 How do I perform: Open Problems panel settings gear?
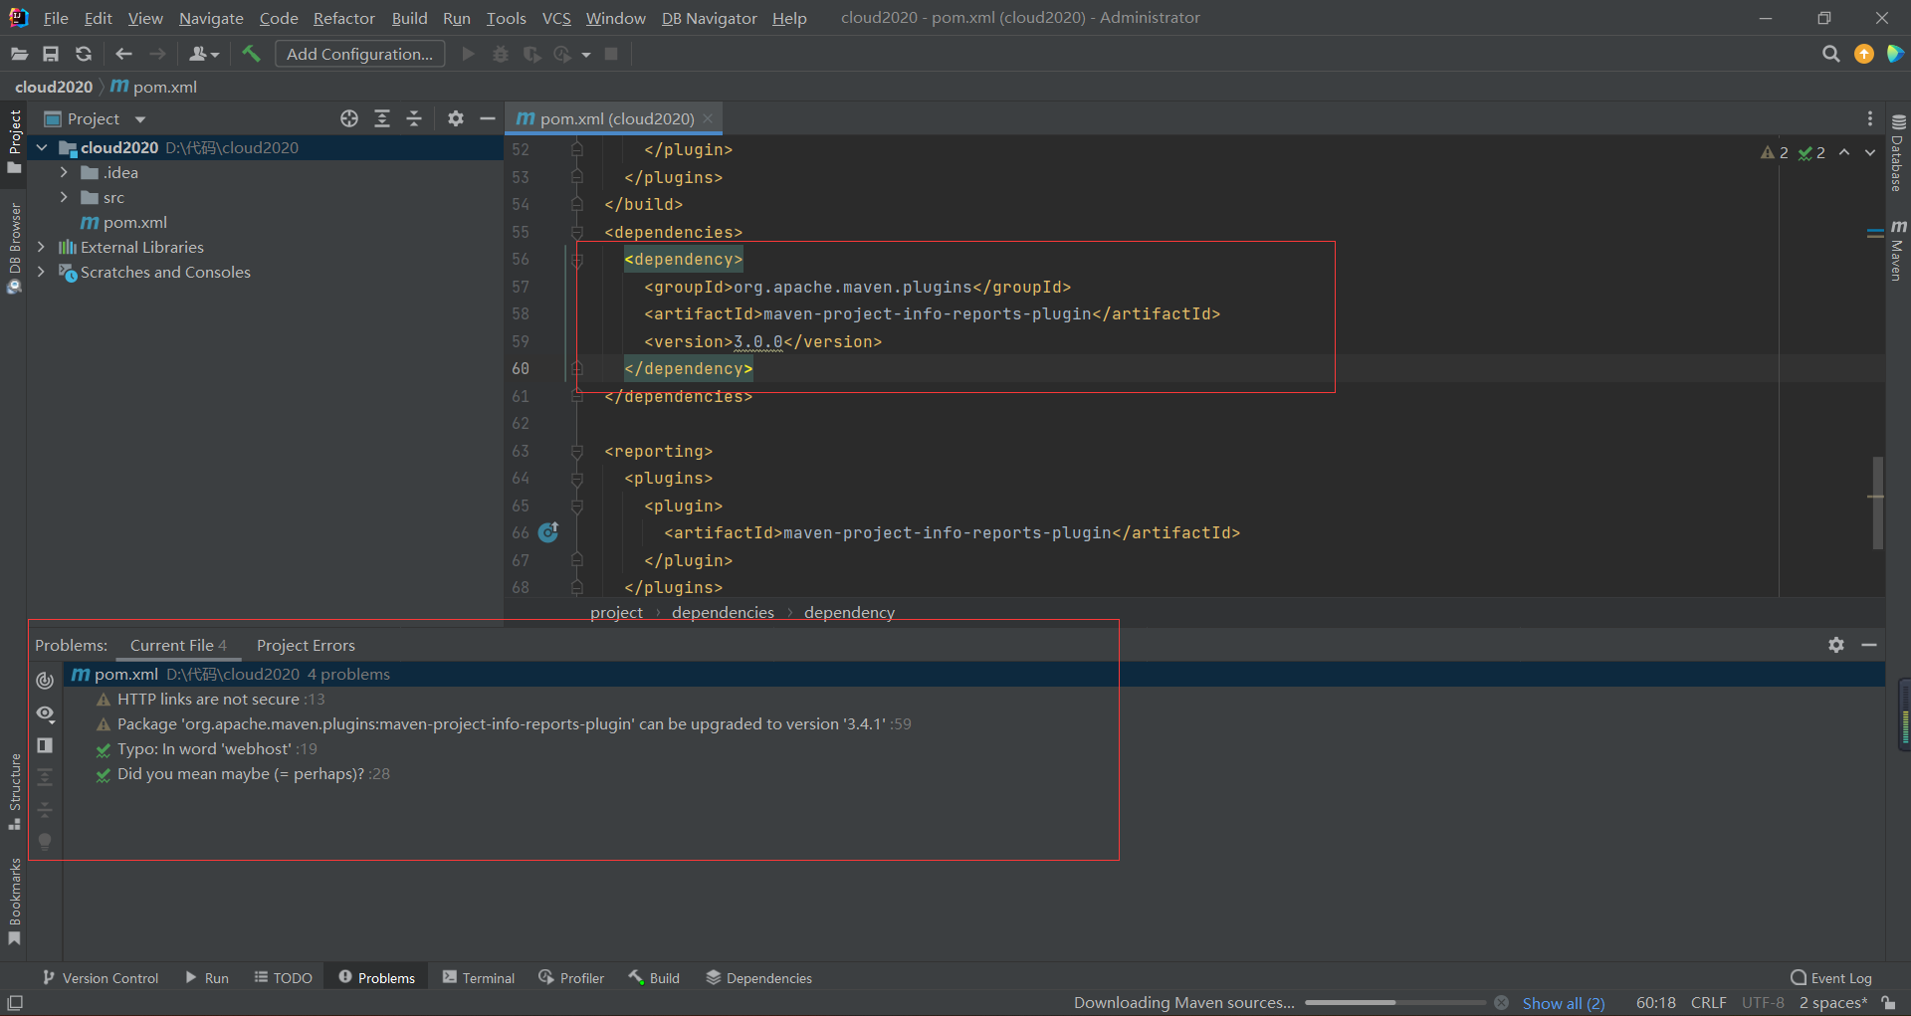coord(1836,645)
